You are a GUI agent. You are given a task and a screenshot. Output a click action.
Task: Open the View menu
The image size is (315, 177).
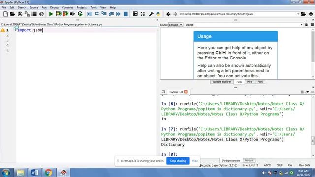coord(103,7)
